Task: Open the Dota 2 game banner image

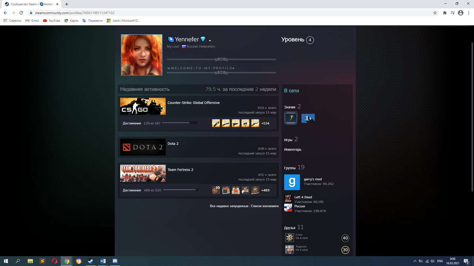Action: pyautogui.click(x=143, y=147)
